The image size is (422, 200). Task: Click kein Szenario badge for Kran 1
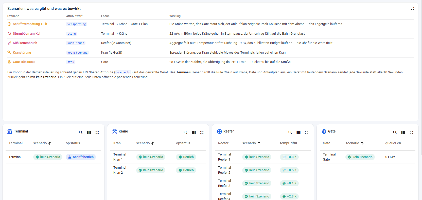(x=151, y=157)
